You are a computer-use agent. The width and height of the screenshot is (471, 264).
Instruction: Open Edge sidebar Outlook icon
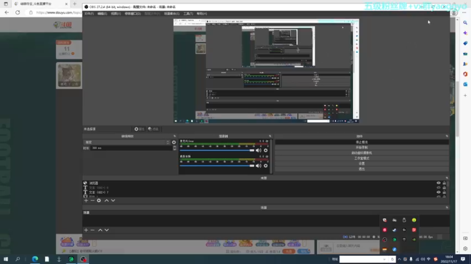click(x=465, y=84)
